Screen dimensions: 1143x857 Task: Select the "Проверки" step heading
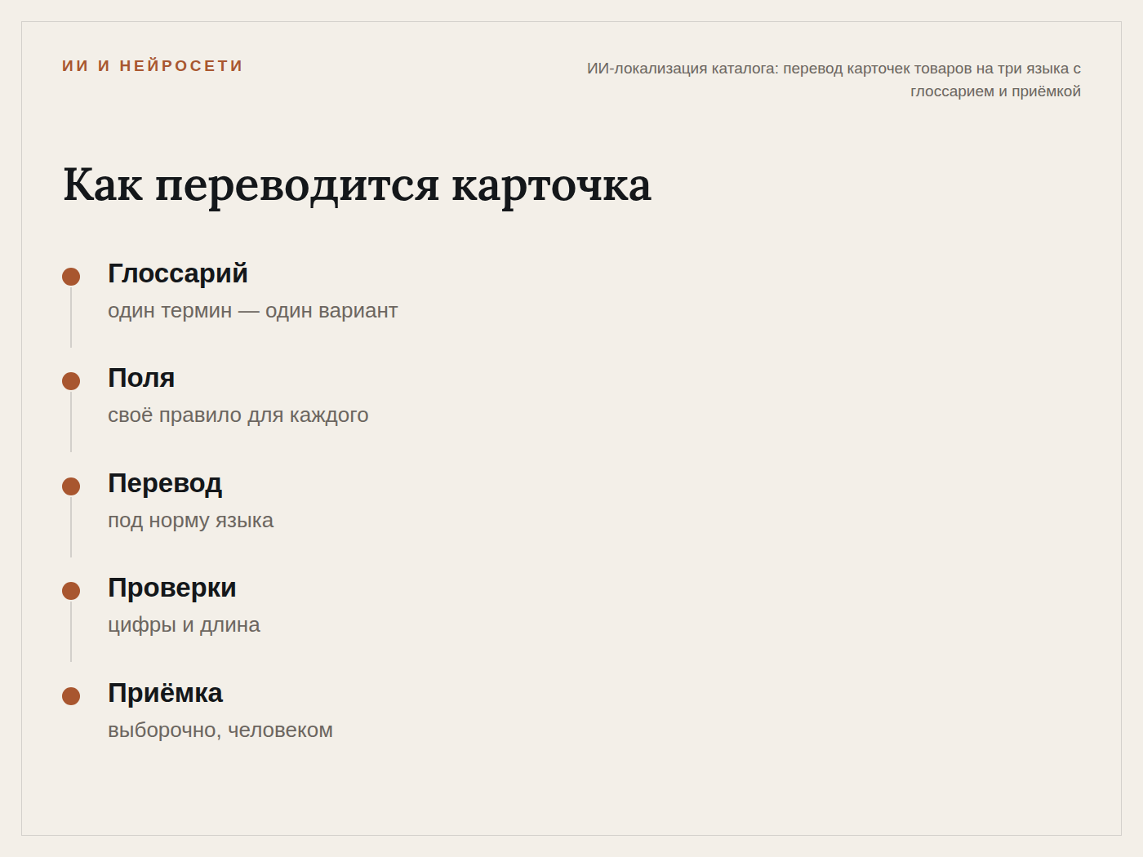172,588
